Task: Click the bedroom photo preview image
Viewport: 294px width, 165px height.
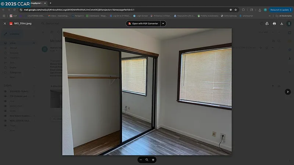Action: click(147, 92)
